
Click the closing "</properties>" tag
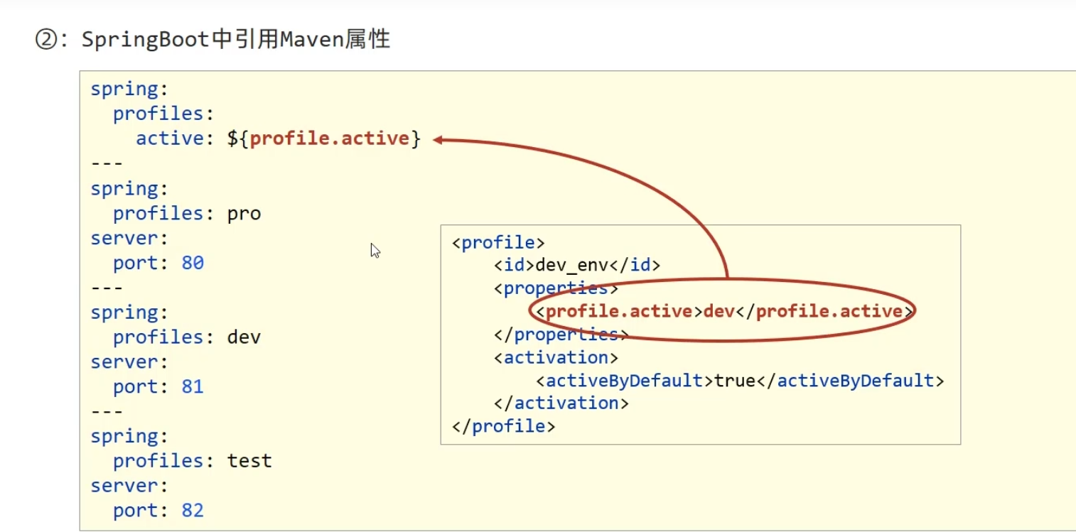561,334
